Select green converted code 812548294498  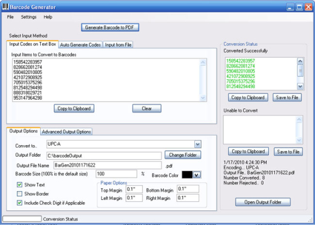[x=241, y=86]
